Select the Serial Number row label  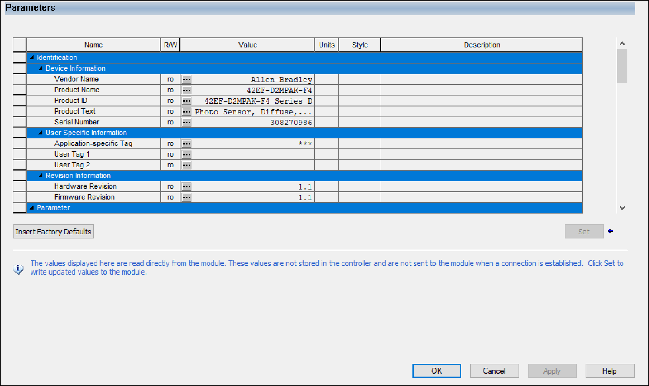(x=77, y=122)
